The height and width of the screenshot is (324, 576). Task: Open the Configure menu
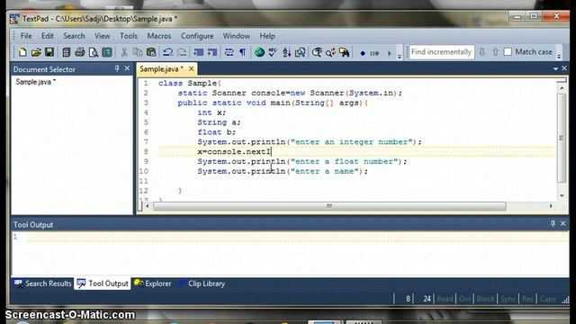[x=197, y=36]
